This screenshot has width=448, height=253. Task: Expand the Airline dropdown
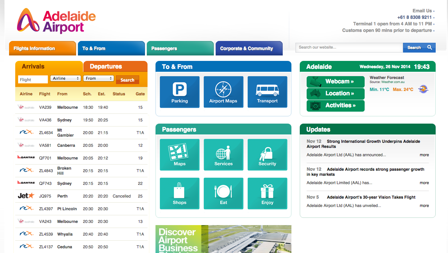coord(66,78)
